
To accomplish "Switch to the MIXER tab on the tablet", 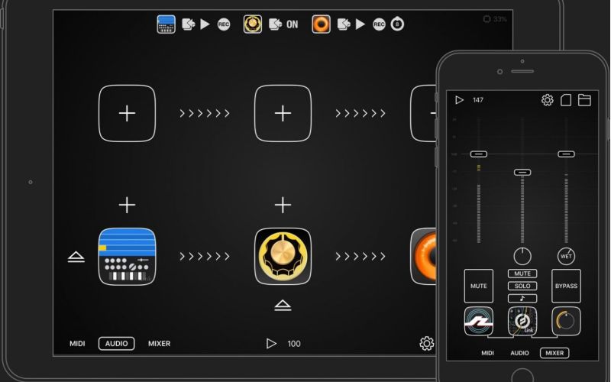I will click(159, 344).
